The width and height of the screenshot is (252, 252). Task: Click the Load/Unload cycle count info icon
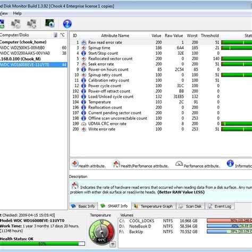coord(83,97)
